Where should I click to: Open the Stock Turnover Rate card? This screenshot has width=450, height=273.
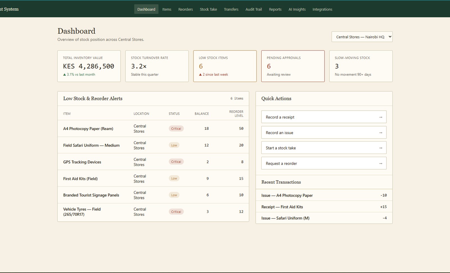tap(157, 66)
